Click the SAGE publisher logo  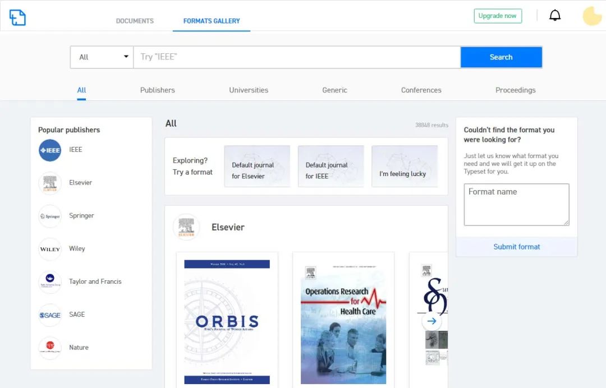point(50,315)
